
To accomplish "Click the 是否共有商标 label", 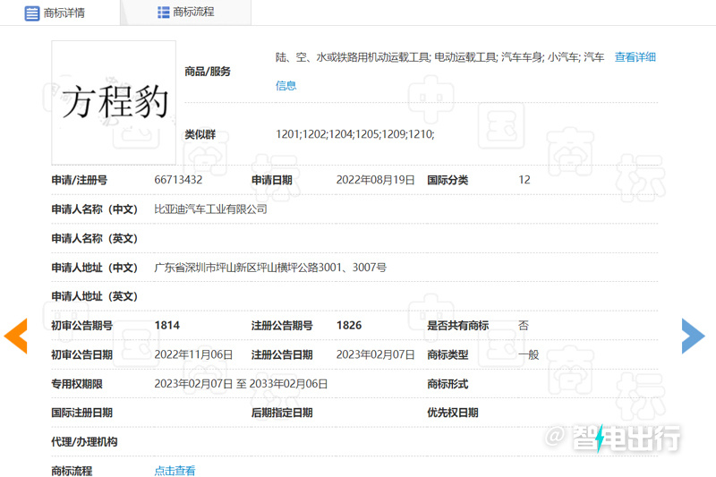I will click(457, 326).
